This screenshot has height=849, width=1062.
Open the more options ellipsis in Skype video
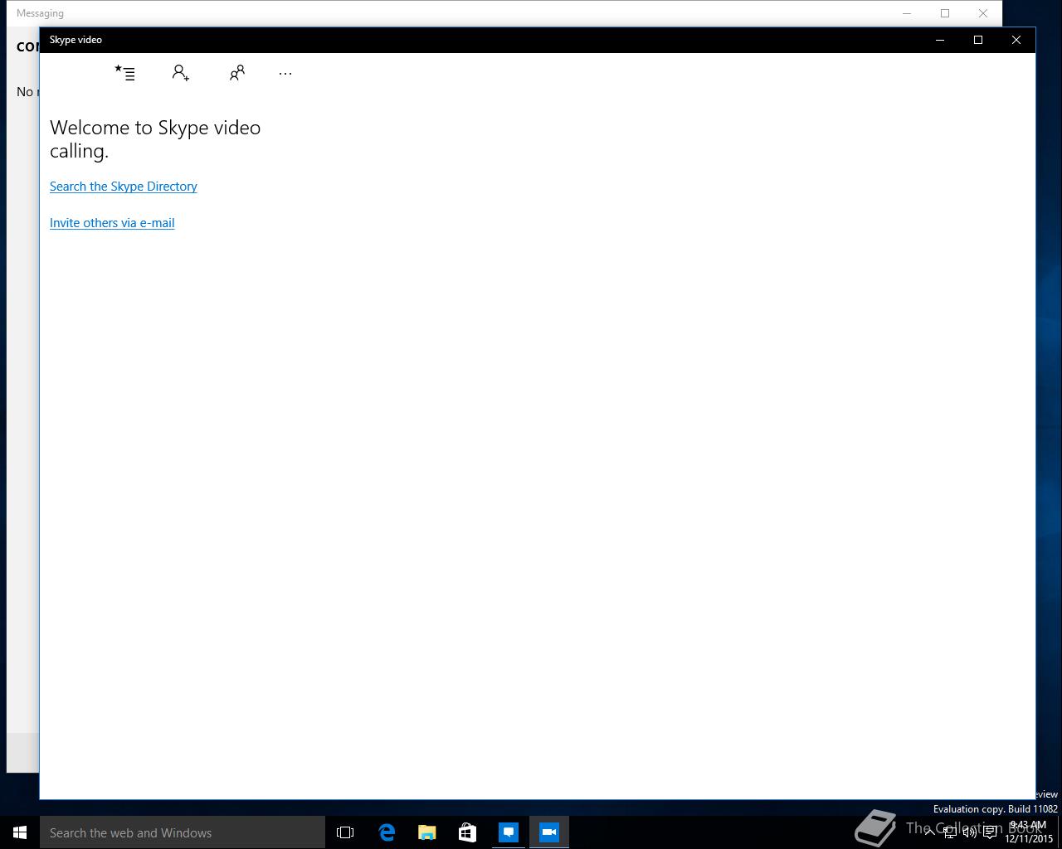(285, 74)
